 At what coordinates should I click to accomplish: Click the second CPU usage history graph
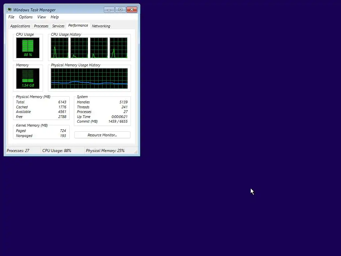(x=79, y=48)
